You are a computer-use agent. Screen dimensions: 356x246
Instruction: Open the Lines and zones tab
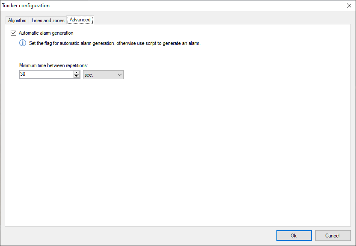click(x=48, y=21)
